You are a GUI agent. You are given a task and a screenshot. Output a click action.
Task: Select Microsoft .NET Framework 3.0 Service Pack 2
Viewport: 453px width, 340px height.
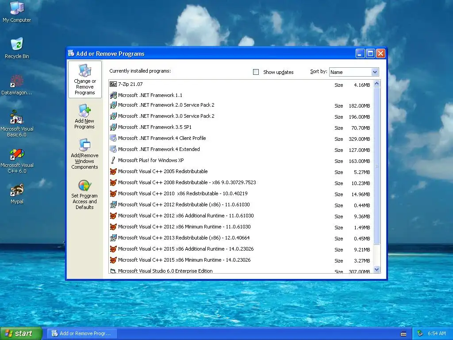coord(166,116)
